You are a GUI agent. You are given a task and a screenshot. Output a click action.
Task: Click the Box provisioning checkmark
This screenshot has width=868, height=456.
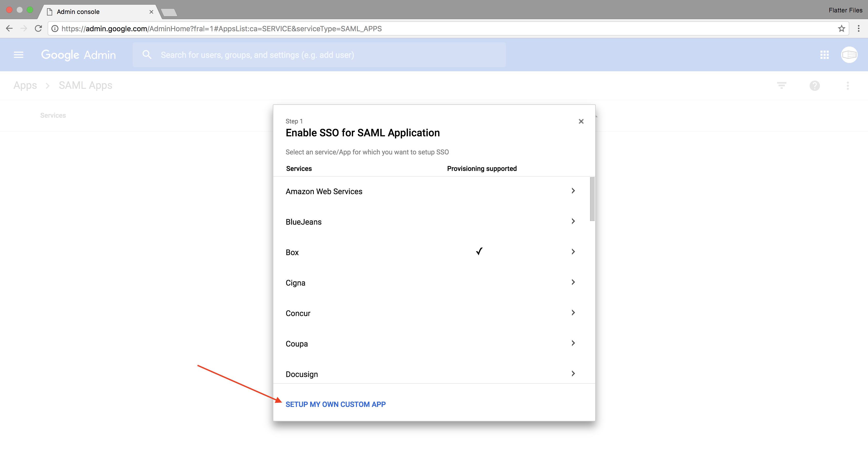coord(479,251)
